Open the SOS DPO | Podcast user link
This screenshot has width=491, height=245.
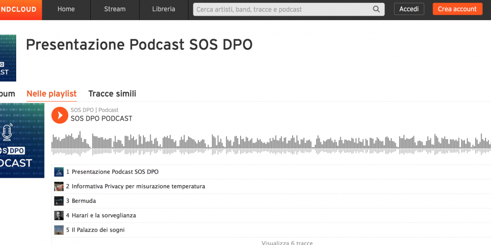pyautogui.click(x=94, y=110)
